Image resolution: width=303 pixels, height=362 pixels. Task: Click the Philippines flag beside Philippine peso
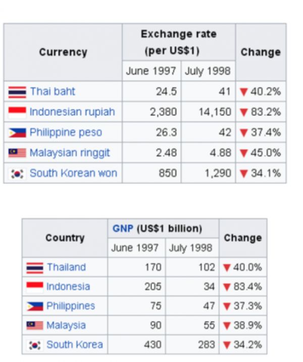point(17,133)
